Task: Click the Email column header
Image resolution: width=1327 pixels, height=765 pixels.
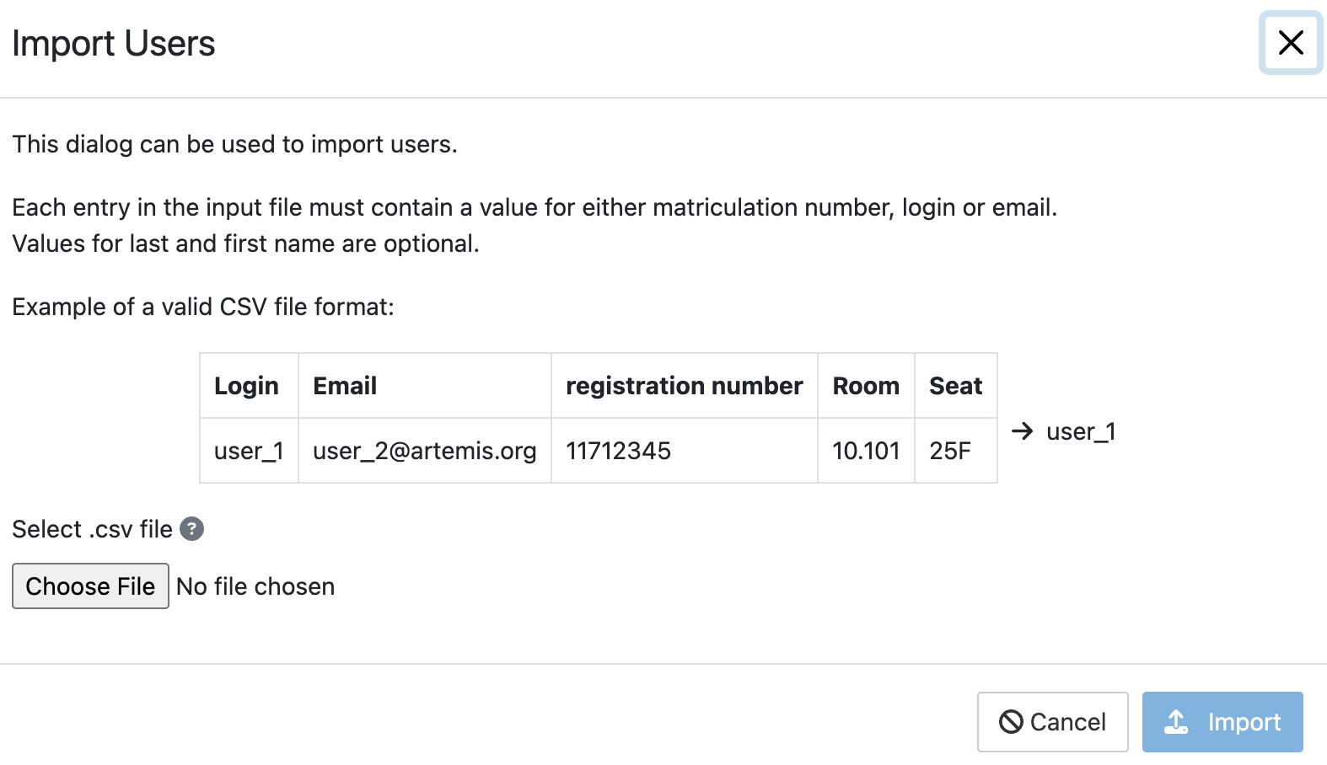Action: tap(345, 386)
